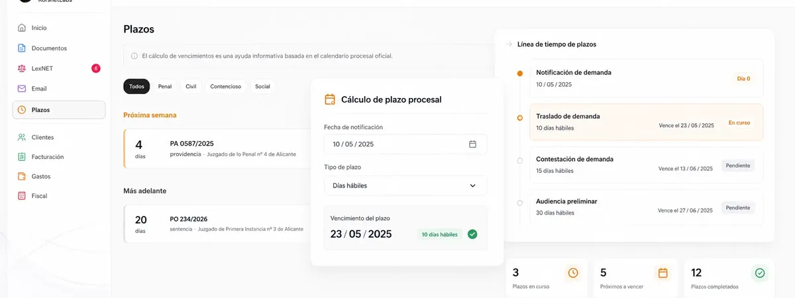
Task: Click calendar icon in Fecha de notificación
Action: [472, 144]
